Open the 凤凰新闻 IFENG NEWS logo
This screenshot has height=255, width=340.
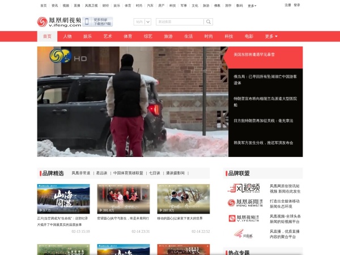click(x=244, y=203)
